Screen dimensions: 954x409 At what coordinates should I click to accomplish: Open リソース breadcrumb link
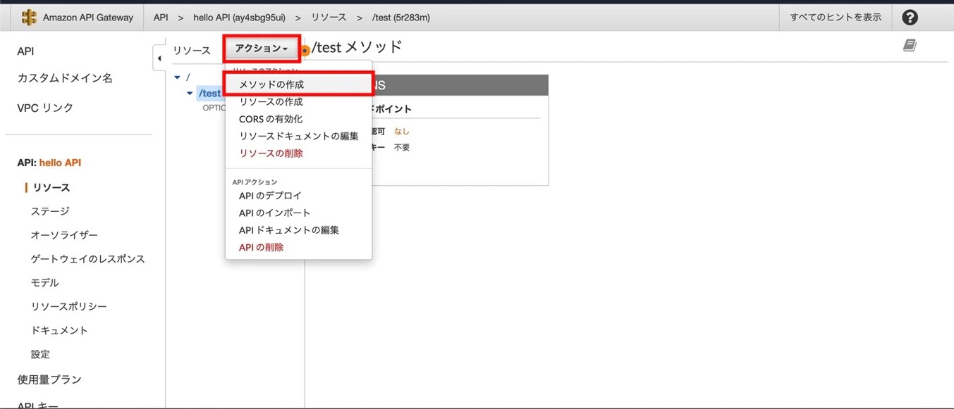pos(329,18)
